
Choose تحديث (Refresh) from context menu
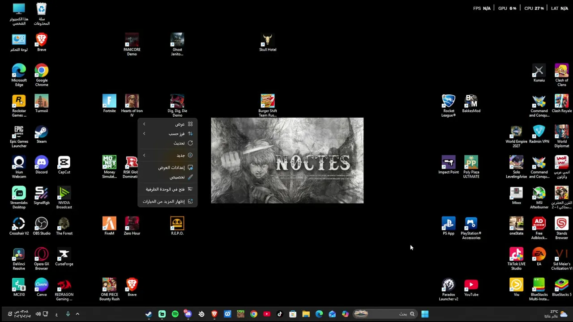[x=167, y=143]
